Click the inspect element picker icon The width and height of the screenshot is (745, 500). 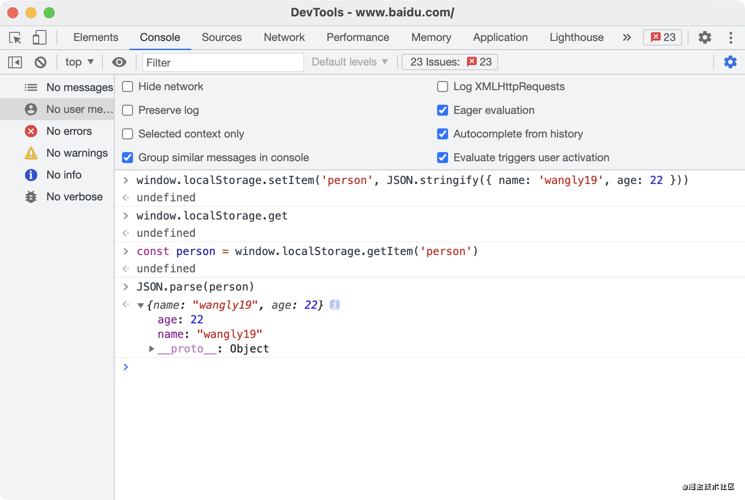(x=16, y=38)
